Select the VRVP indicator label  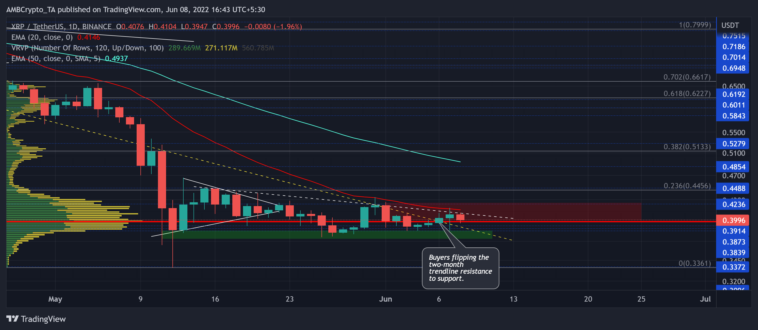[x=87, y=48]
